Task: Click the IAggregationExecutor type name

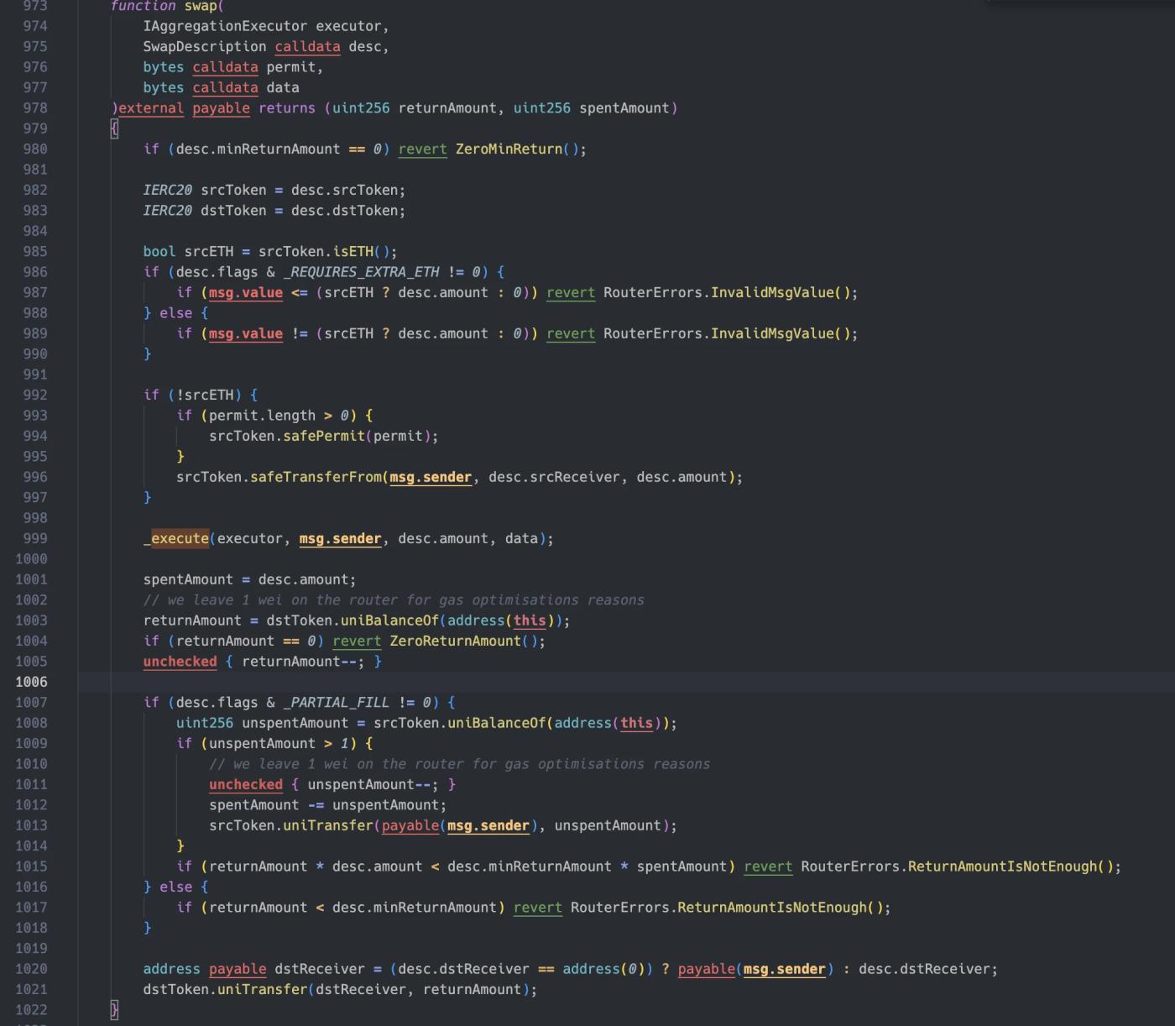Action: (x=225, y=26)
